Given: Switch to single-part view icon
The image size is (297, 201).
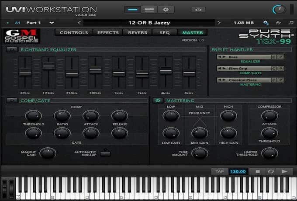Looking at the screenshot, I should tap(132, 10).
